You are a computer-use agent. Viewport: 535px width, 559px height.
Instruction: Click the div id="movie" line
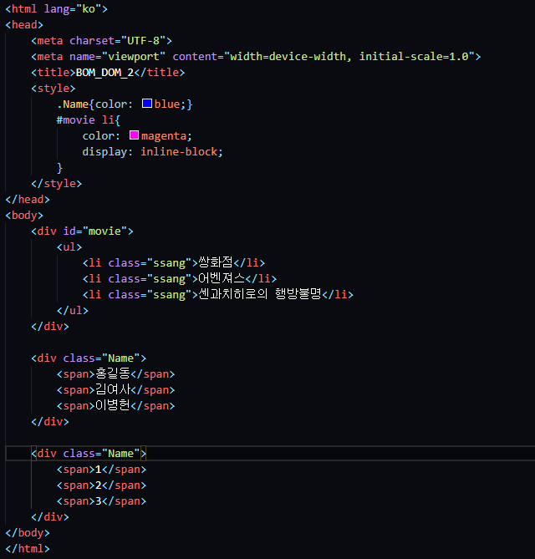click(x=83, y=231)
